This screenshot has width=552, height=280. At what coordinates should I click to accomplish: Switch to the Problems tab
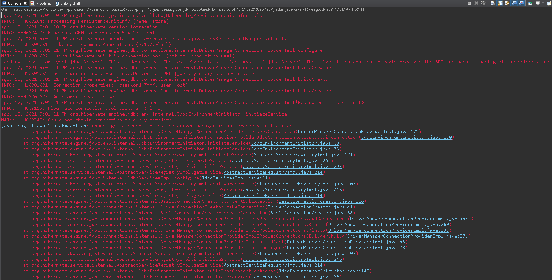point(41,3)
